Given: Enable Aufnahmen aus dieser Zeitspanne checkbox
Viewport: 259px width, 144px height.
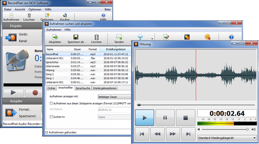Looking at the screenshot, I should tap(51, 103).
